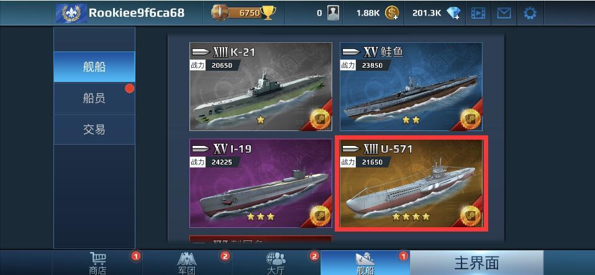The image size is (595, 275).
Task: Add gold via the coin plus icon
Action: click(392, 13)
